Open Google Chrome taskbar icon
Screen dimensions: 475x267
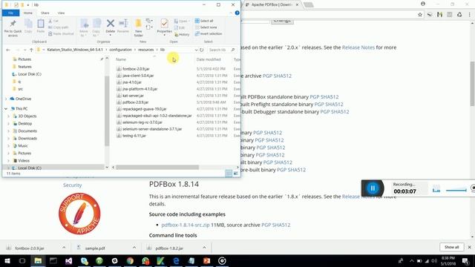pyautogui.click(x=131, y=260)
